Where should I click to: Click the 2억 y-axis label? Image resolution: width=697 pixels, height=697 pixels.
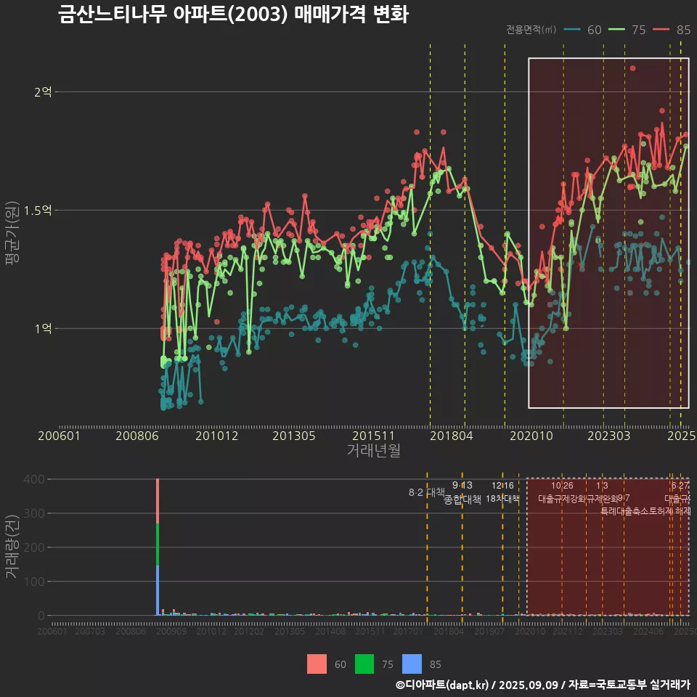tap(43, 92)
